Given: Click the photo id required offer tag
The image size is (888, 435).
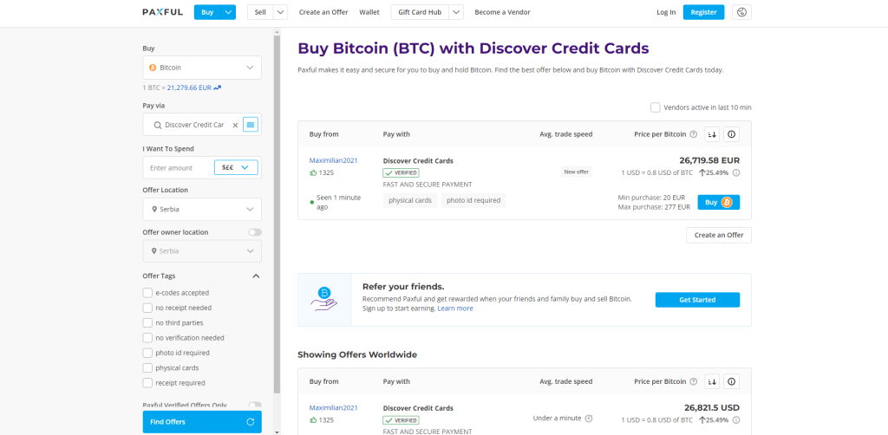Looking at the screenshot, I should 473,200.
